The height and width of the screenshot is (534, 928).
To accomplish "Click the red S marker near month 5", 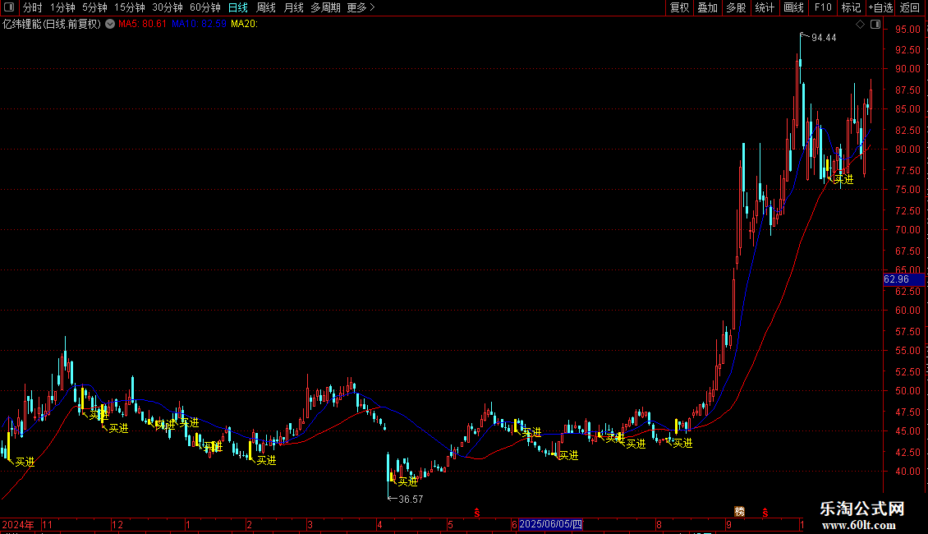I will 476,513.
